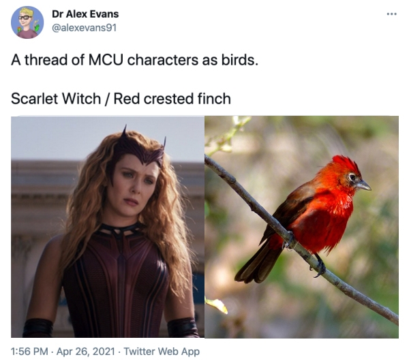
Task: Click the 1:56 PM timestamp
Action: 29,351
